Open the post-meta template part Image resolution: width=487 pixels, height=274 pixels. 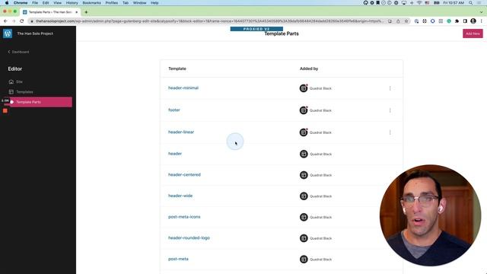coord(178,259)
